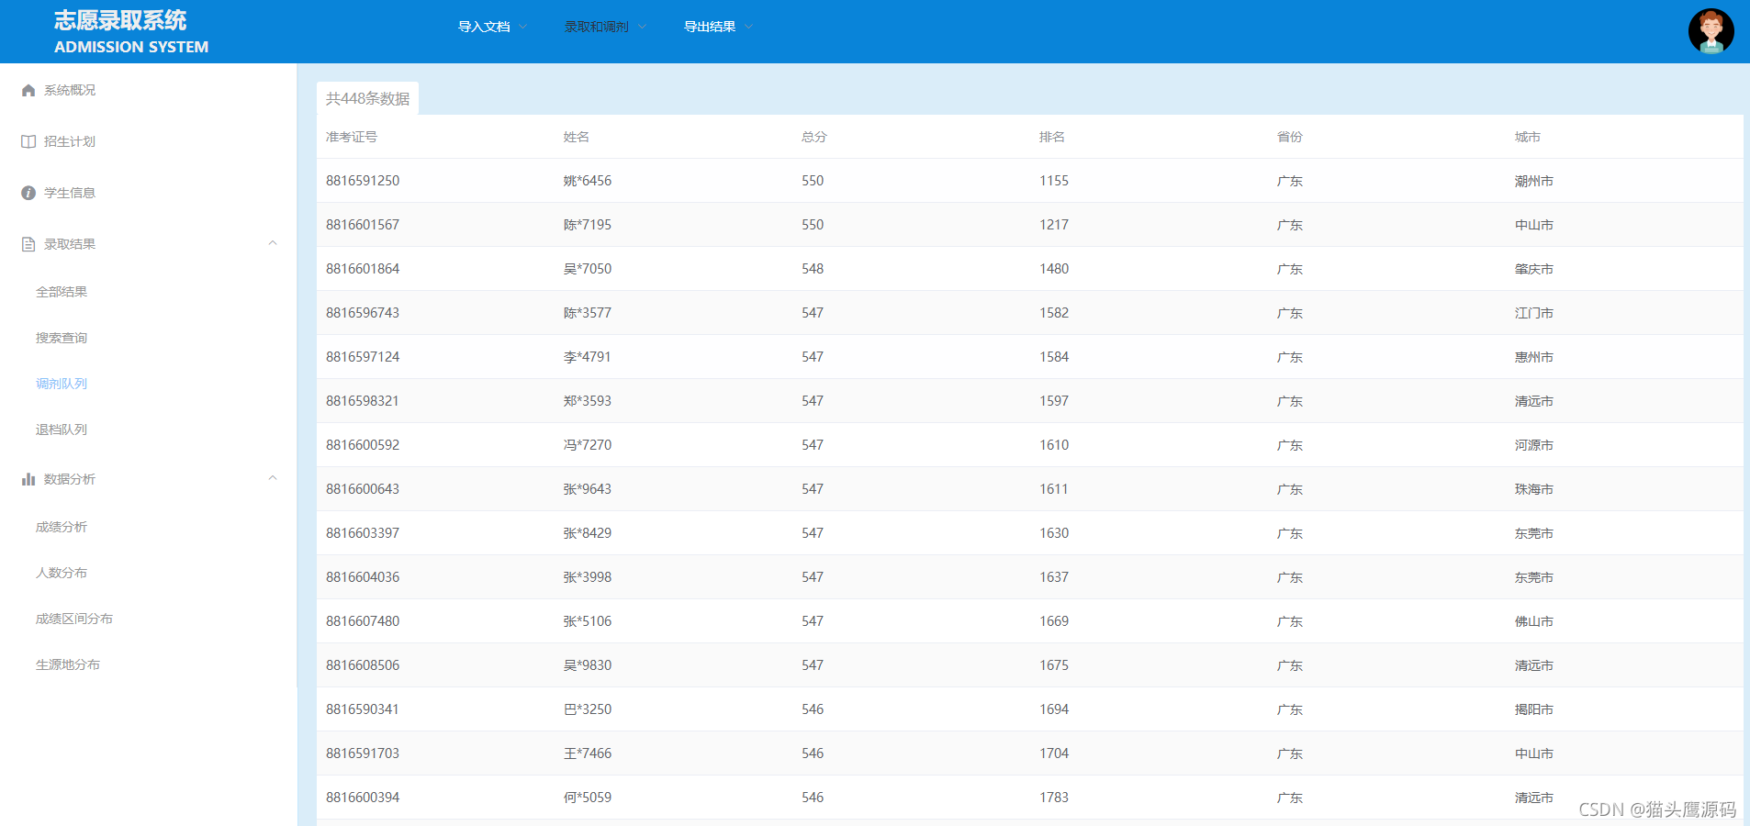
Task: Open 人数分布 submenu item
Action: pos(62,573)
